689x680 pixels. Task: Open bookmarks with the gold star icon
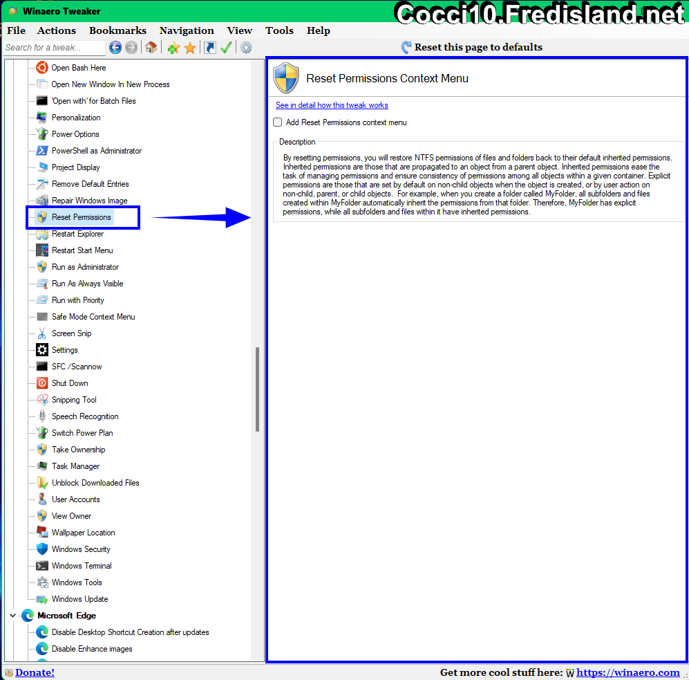pyautogui.click(x=190, y=48)
